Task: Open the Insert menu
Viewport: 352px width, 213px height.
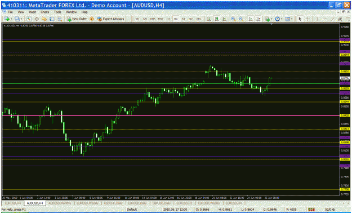Action: (x=32, y=12)
